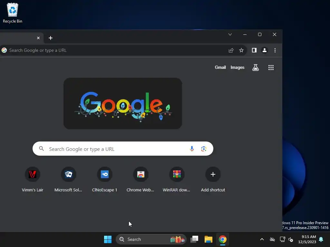Open the Gmail link
This screenshot has width=330, height=247.
point(220,68)
